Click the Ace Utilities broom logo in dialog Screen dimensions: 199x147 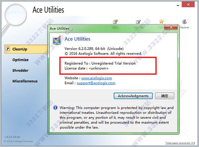click(57, 40)
